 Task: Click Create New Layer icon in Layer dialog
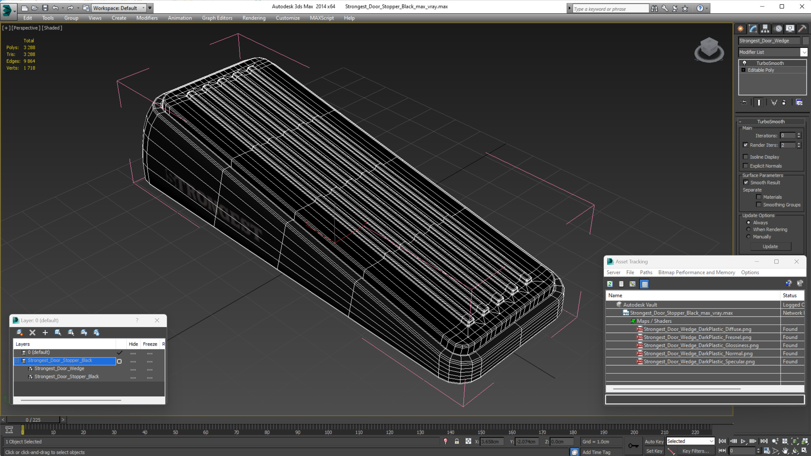point(20,332)
